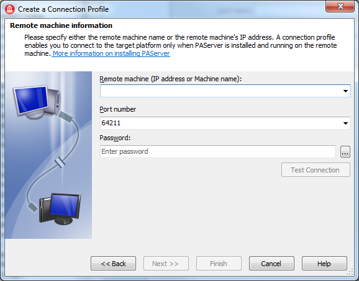The height and width of the screenshot is (281, 359).
Task: Go to the previous page with Back
Action: coord(113,264)
